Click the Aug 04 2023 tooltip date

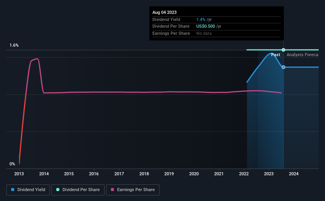[x=165, y=12]
